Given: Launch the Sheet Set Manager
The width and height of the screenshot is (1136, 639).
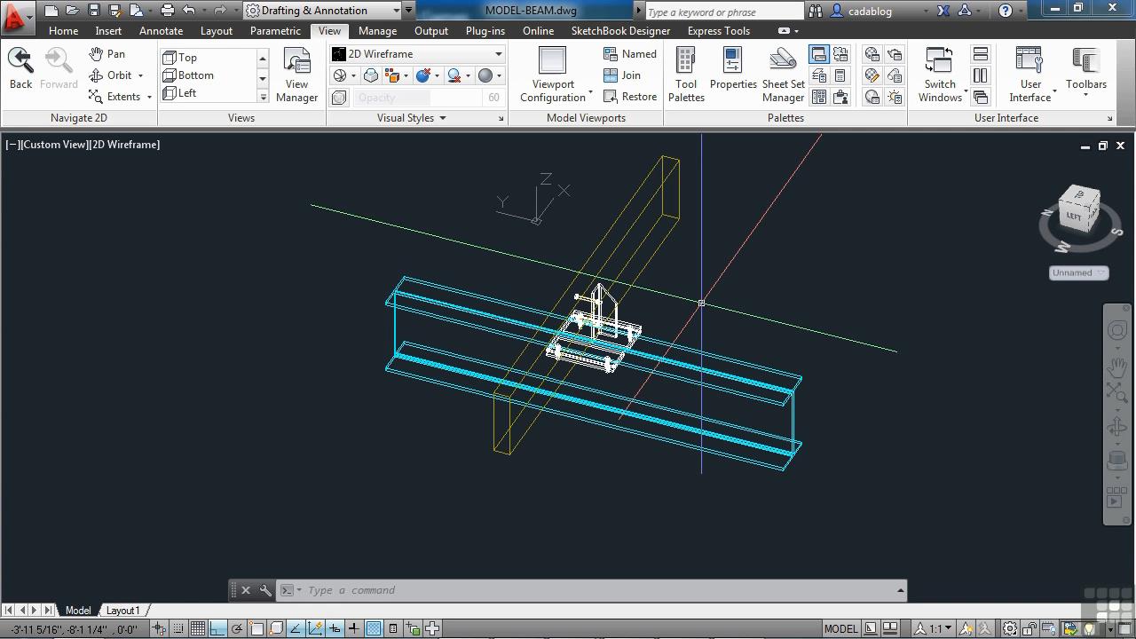Looking at the screenshot, I should coord(783,75).
